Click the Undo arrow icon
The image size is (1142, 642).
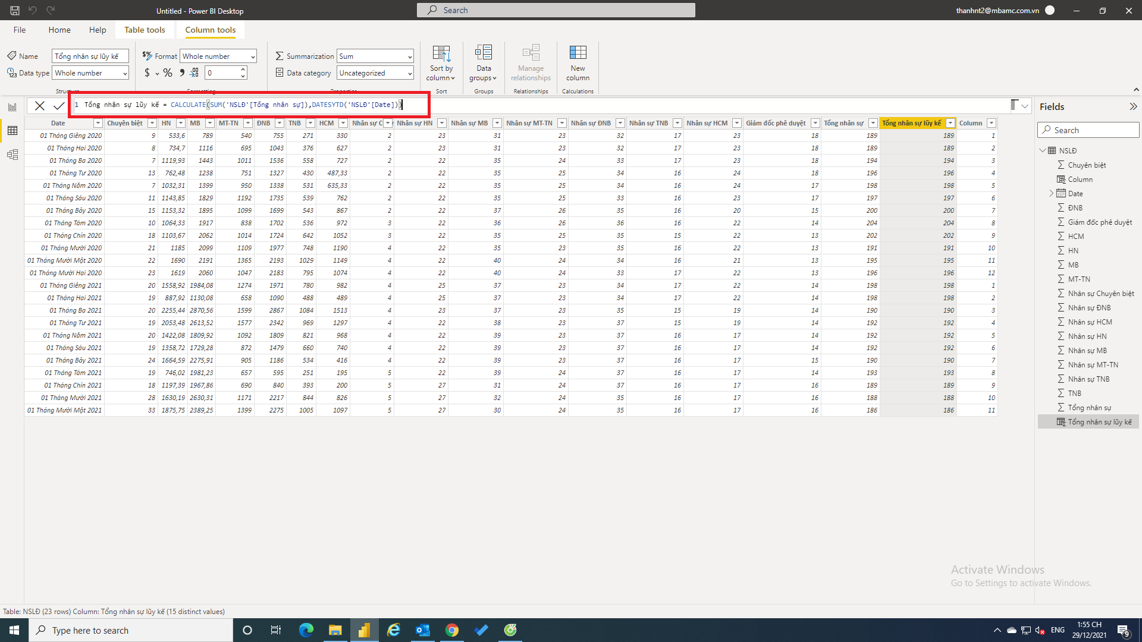click(x=33, y=10)
